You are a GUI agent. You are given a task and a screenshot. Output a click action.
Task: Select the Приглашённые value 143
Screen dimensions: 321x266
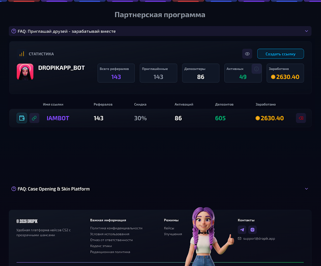[158, 77]
